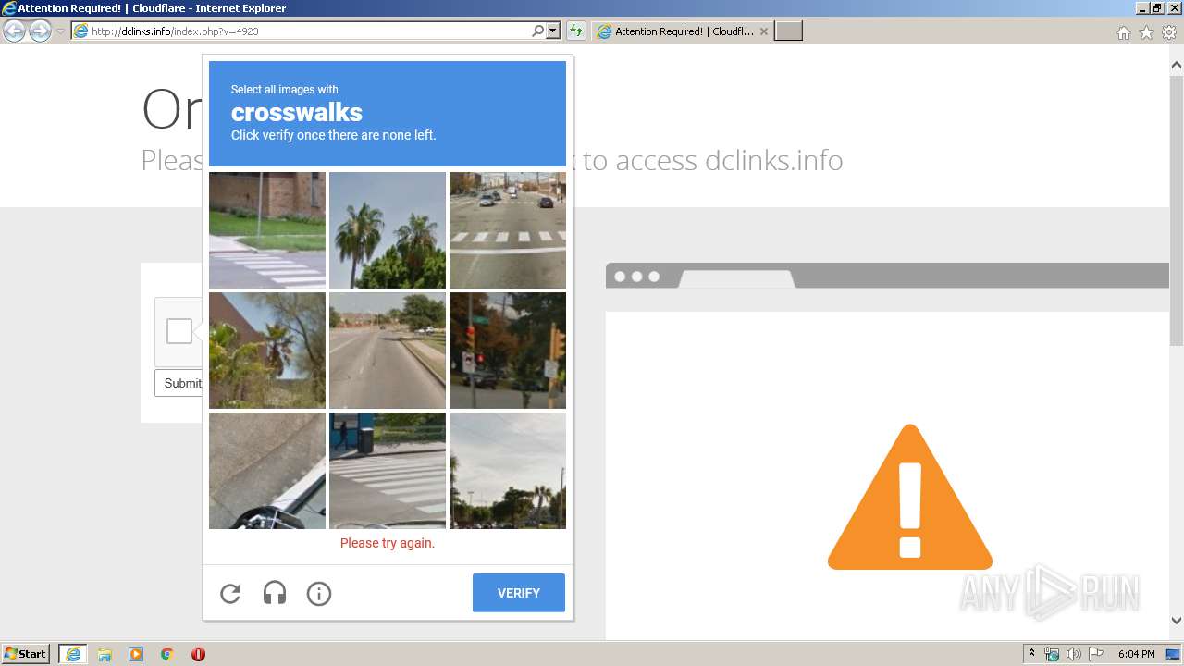Click the network tray icon
The width and height of the screenshot is (1184, 666).
click(1052, 654)
